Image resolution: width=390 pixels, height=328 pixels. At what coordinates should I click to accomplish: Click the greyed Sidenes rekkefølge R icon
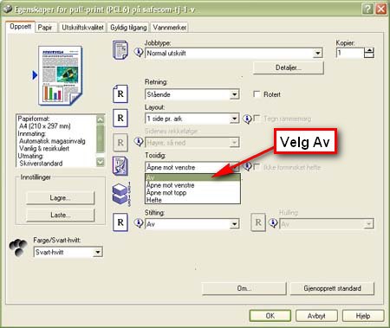[120, 143]
